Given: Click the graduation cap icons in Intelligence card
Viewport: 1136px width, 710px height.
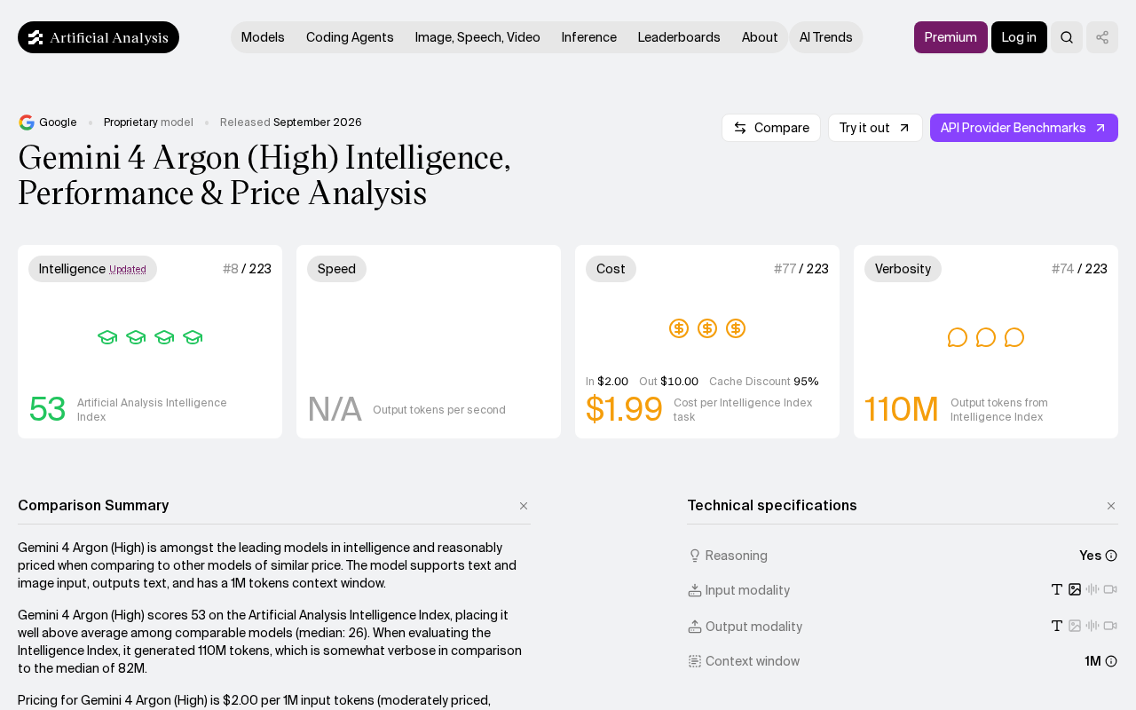Looking at the screenshot, I should 150,337.
